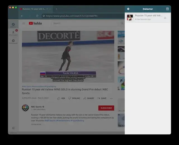Click globe icon in address bar
This screenshot has width=179, height=145.
(x=44, y=16)
